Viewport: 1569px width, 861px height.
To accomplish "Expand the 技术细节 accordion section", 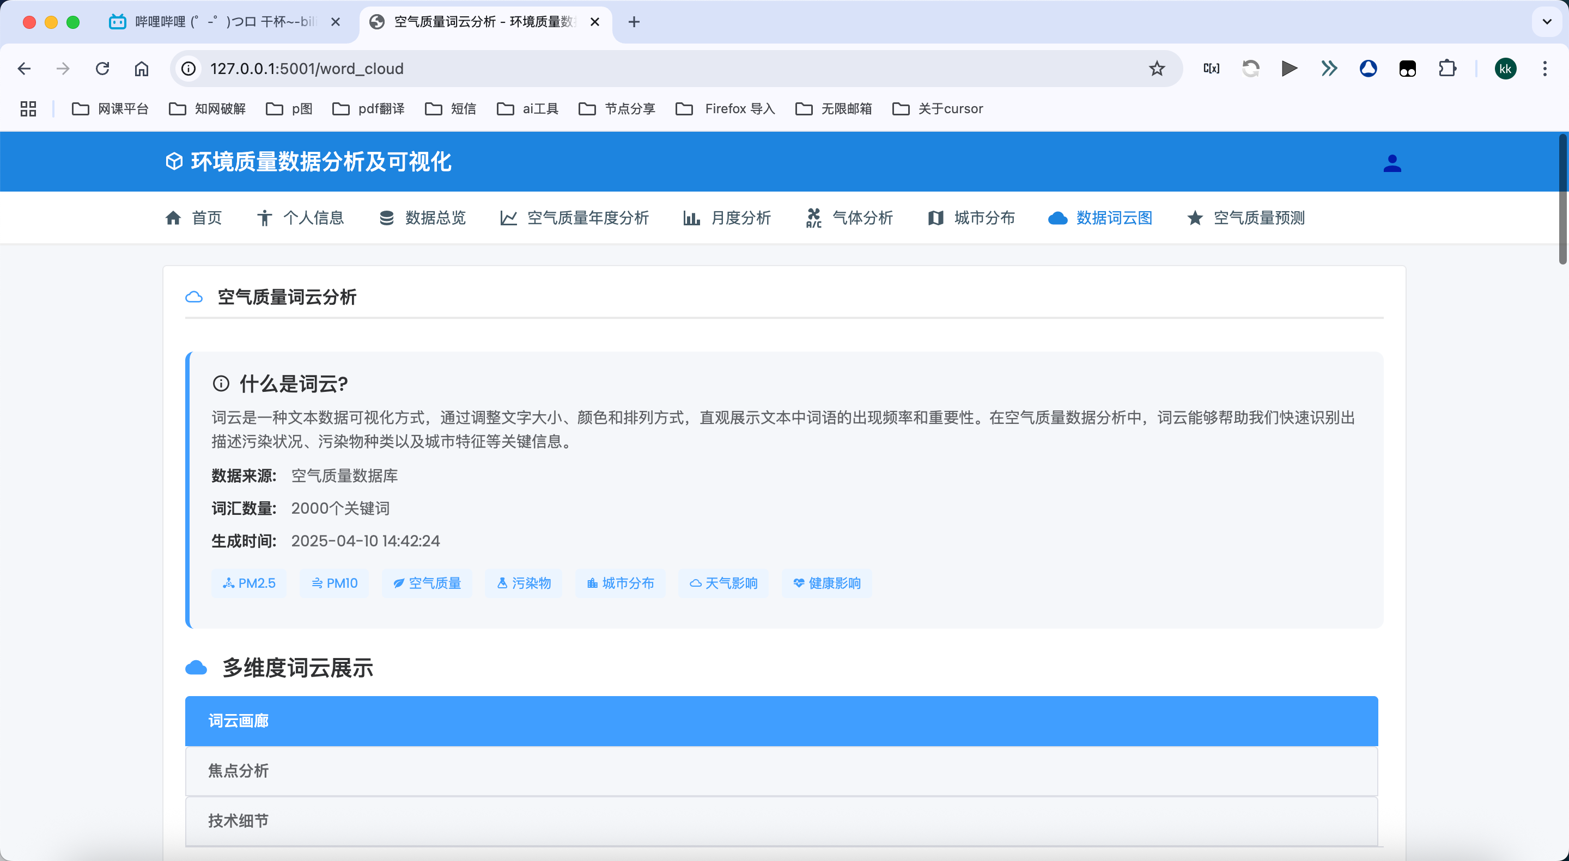I will point(781,820).
